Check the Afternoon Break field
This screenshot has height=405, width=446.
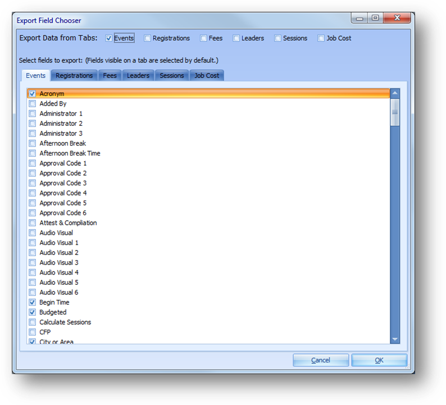pos(33,143)
